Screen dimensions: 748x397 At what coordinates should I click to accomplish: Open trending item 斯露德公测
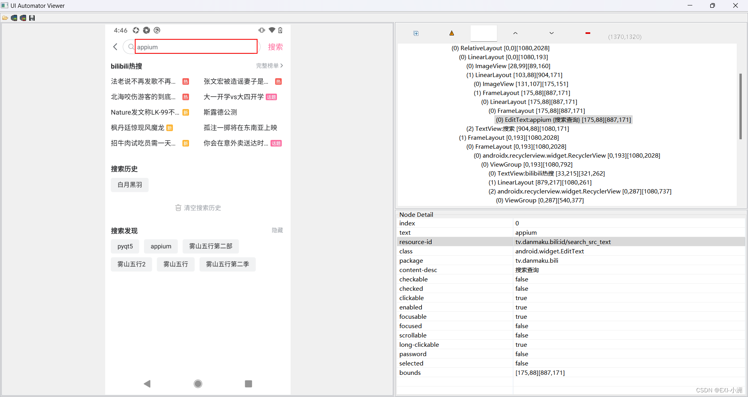(x=220, y=112)
